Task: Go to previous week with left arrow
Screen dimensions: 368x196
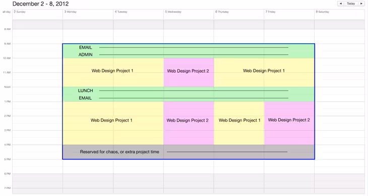Action: 341,4
